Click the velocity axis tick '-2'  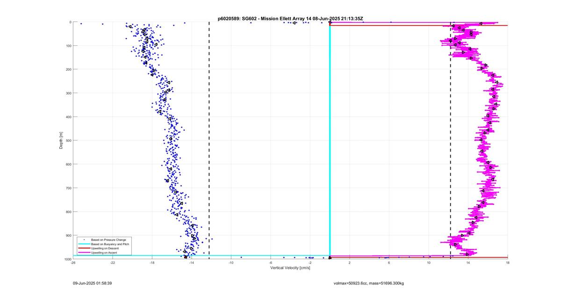point(310,262)
